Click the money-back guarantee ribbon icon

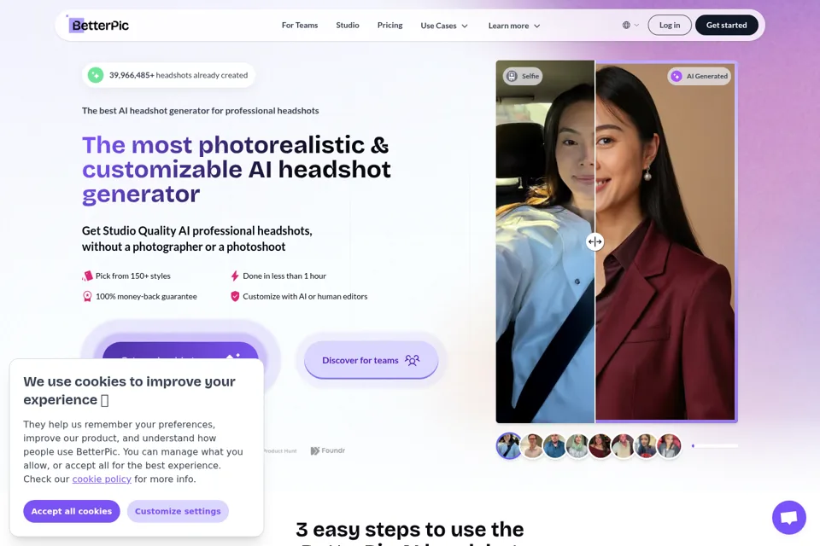pos(87,296)
